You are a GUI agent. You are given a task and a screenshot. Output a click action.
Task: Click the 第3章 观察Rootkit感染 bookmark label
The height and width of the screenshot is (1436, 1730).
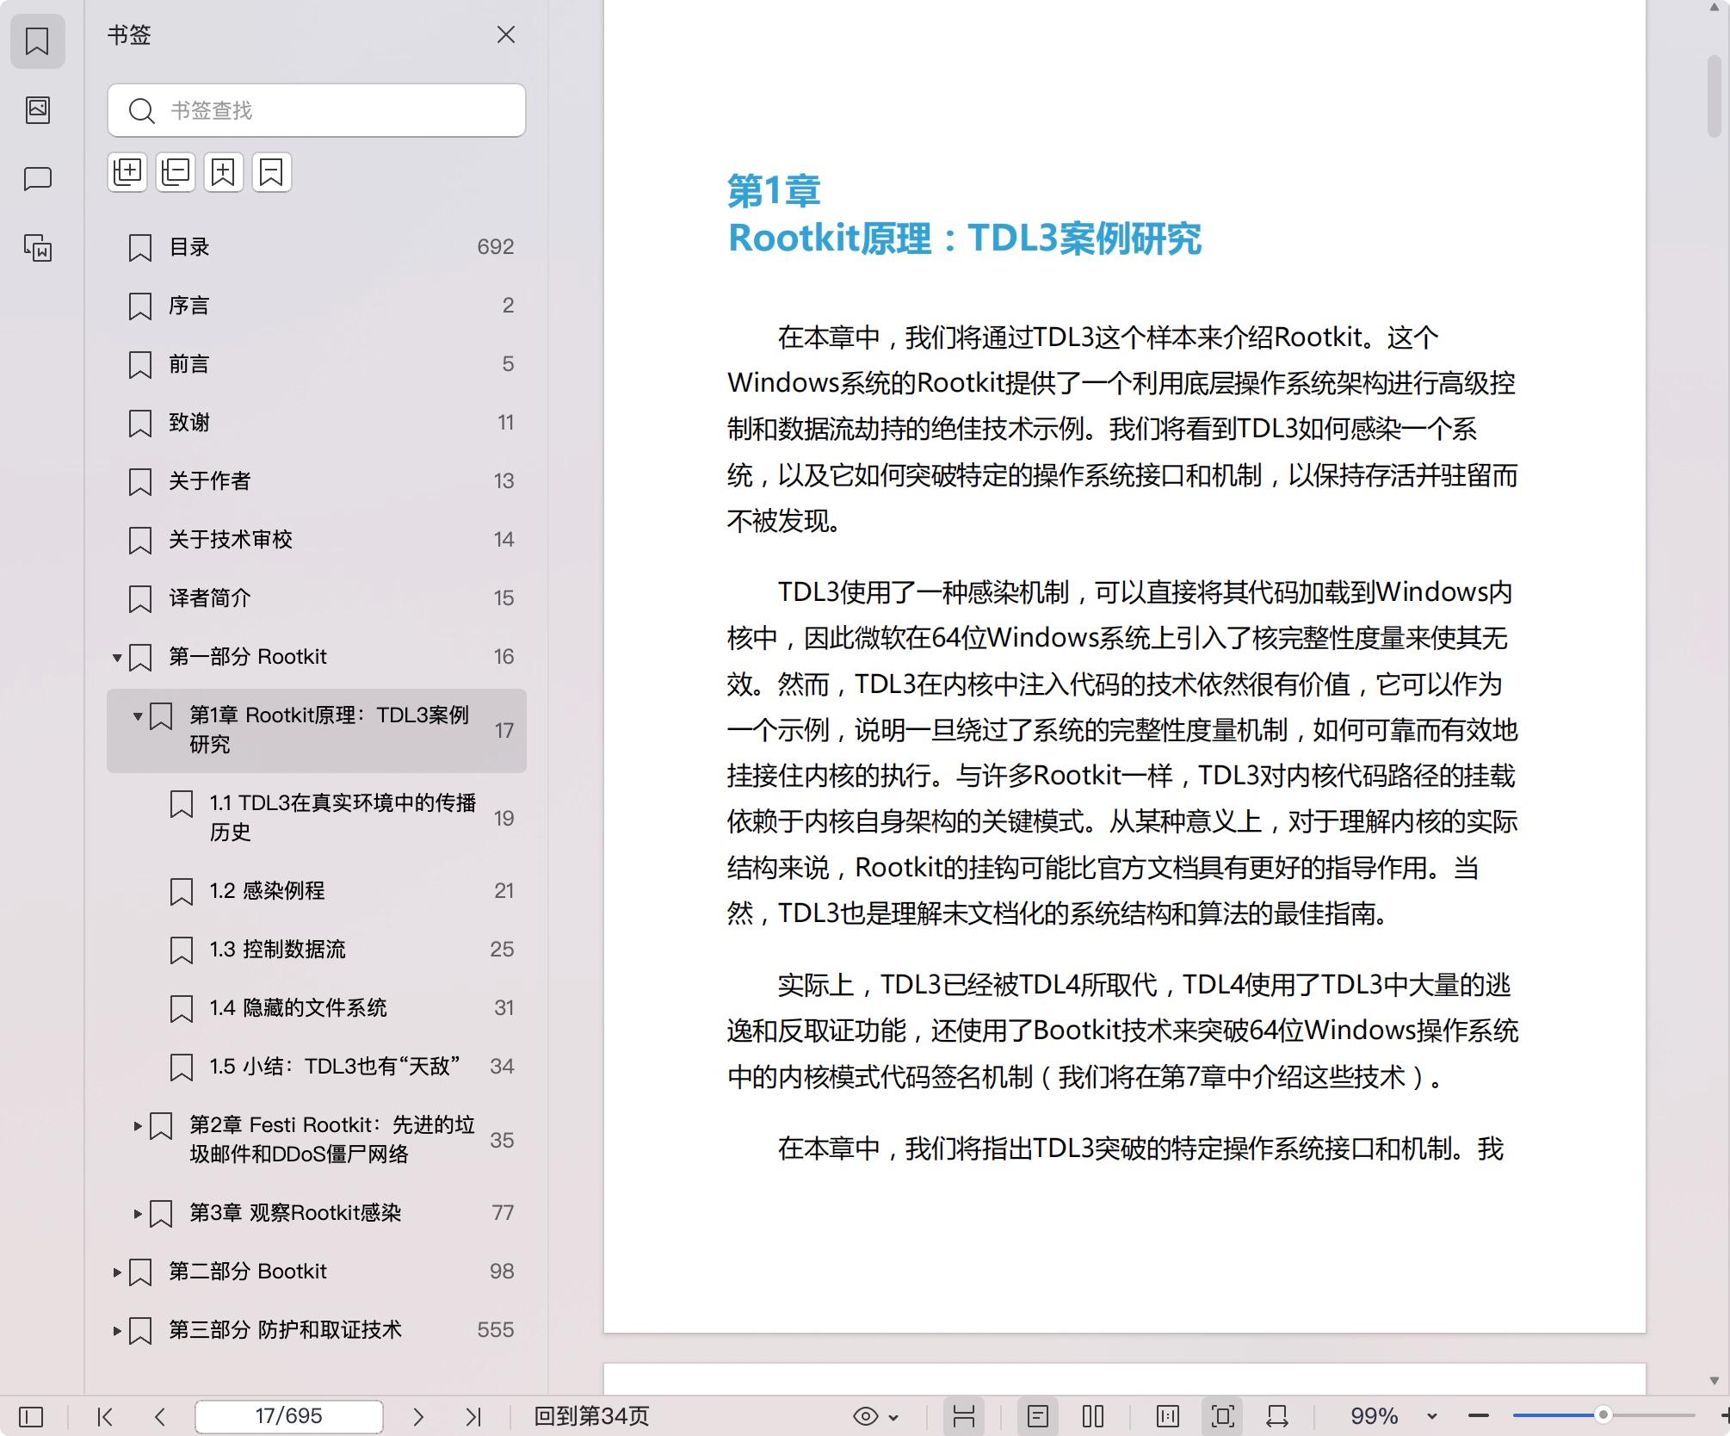[295, 1213]
